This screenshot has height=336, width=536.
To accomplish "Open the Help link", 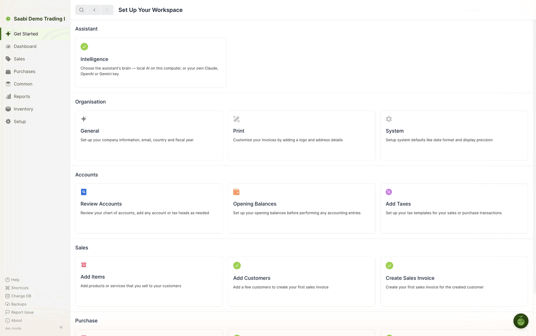I will pos(12,280).
